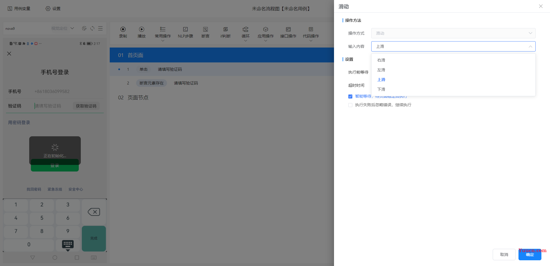
Task: Click the 确定 button
Action: (x=530, y=255)
